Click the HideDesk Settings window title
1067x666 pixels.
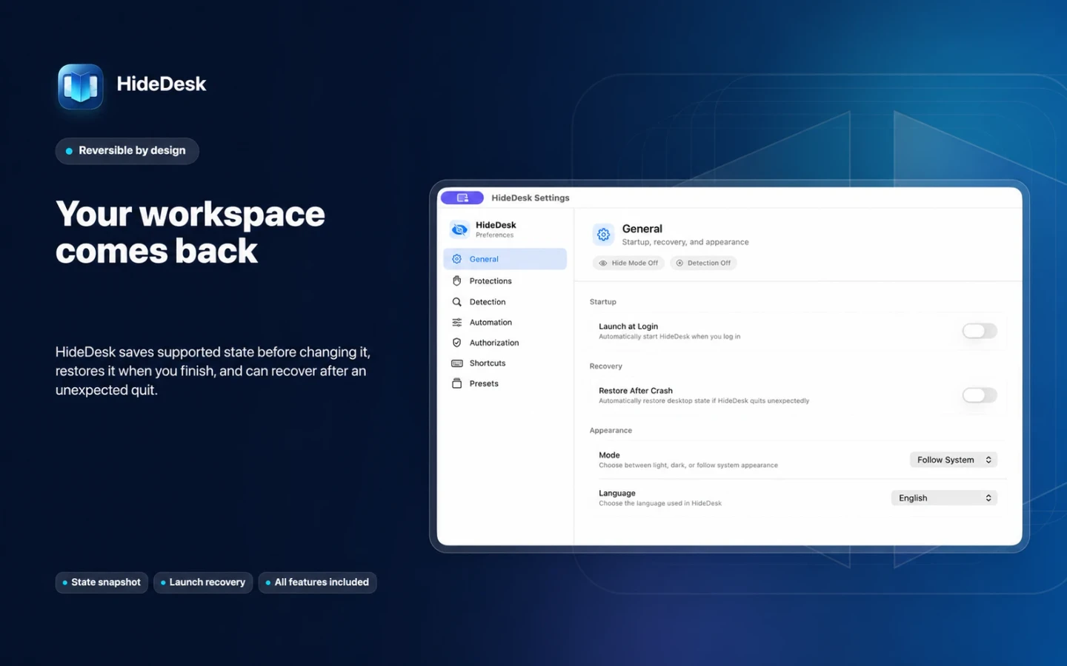(x=531, y=198)
